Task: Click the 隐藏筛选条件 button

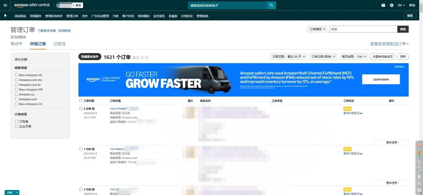Action: click(x=90, y=57)
